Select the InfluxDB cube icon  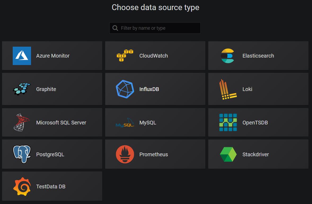[x=125, y=89]
